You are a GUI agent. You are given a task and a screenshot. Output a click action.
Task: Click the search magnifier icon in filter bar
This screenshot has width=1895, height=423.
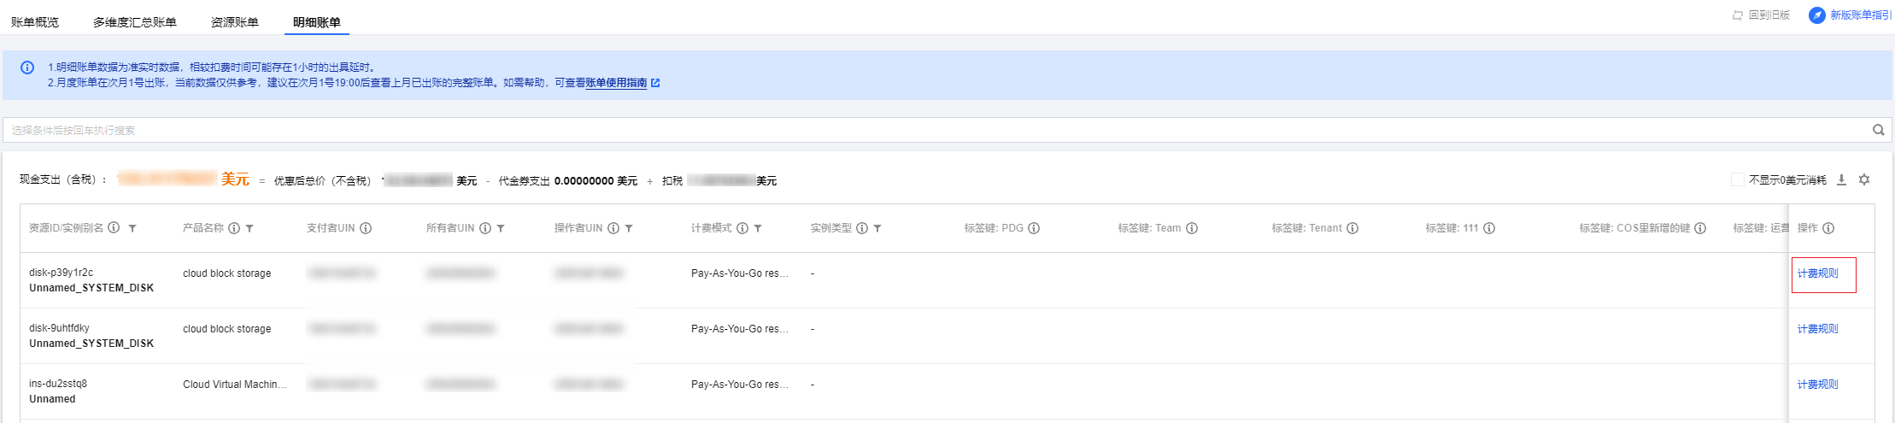coord(1878,130)
